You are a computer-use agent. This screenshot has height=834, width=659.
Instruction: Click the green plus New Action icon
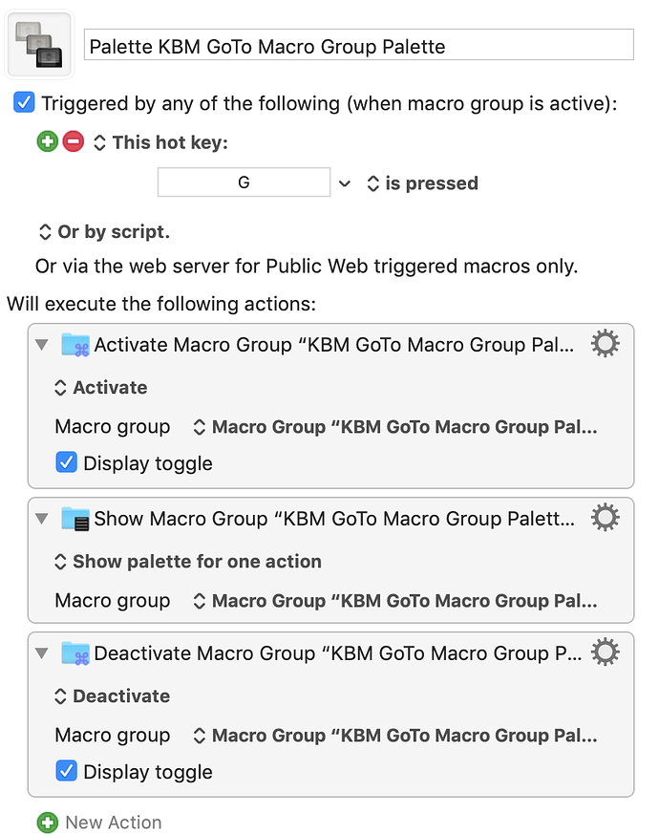[48, 823]
